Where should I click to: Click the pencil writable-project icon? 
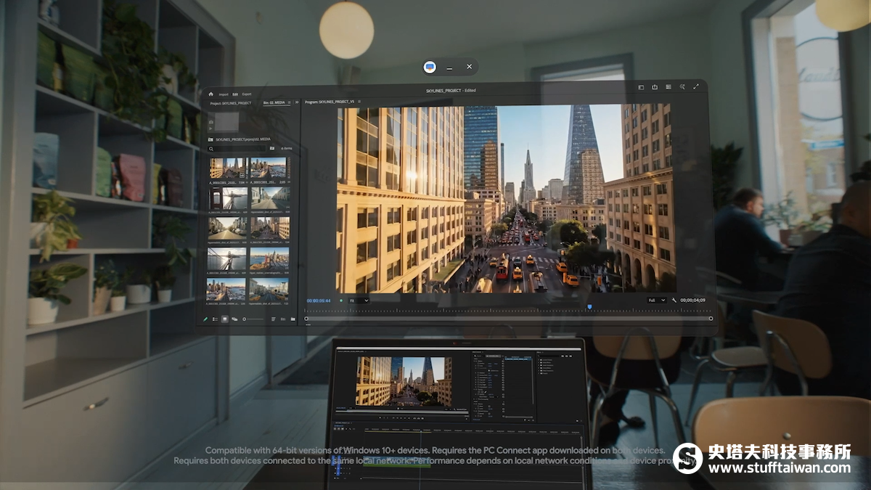205,319
